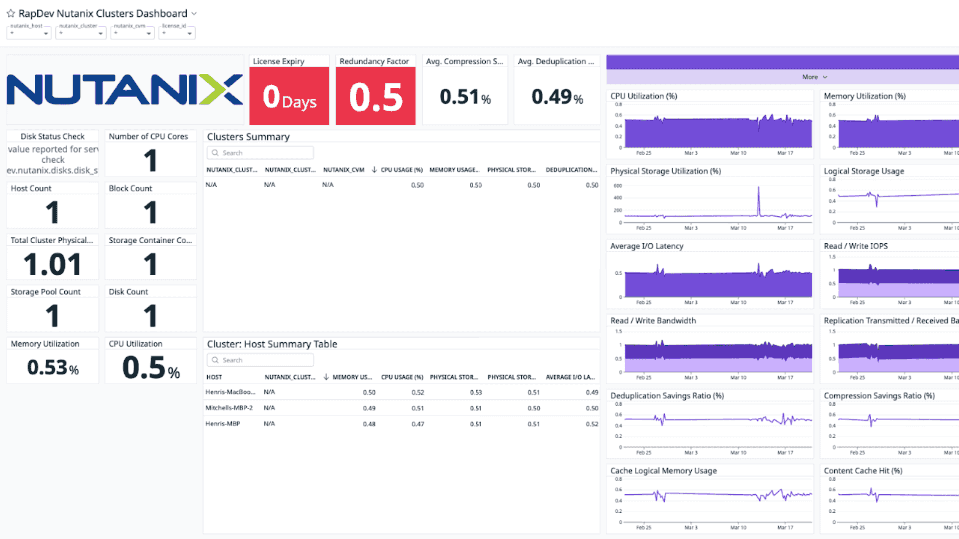This screenshot has width=959, height=539.
Task: Sort Clusters Summary by NUTANIX_CVM column
Action: [344, 170]
